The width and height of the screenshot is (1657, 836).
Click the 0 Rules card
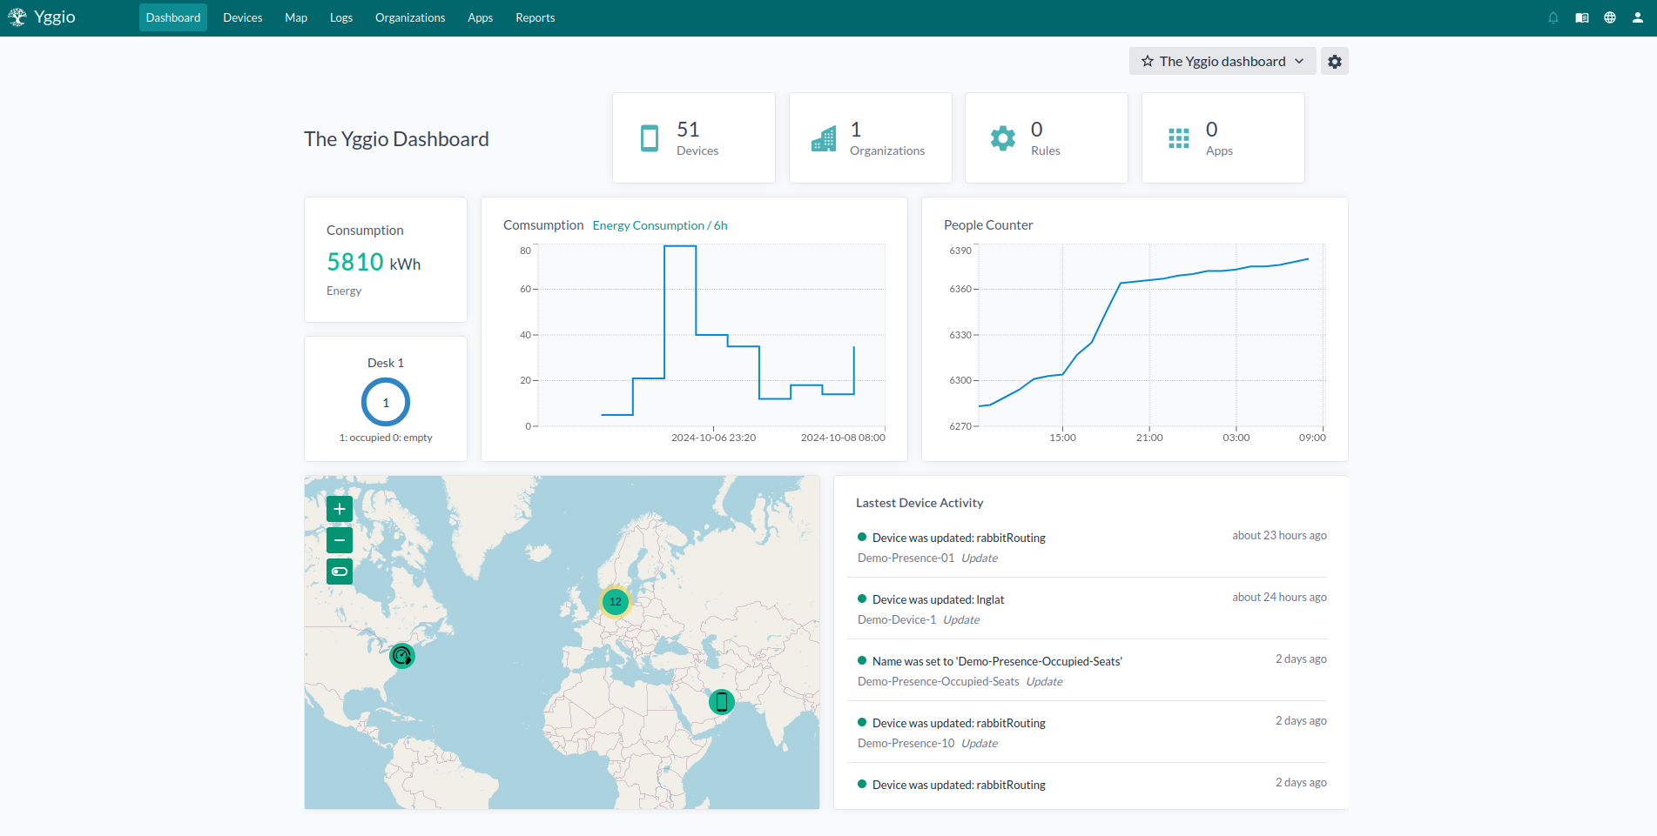pos(1047,138)
